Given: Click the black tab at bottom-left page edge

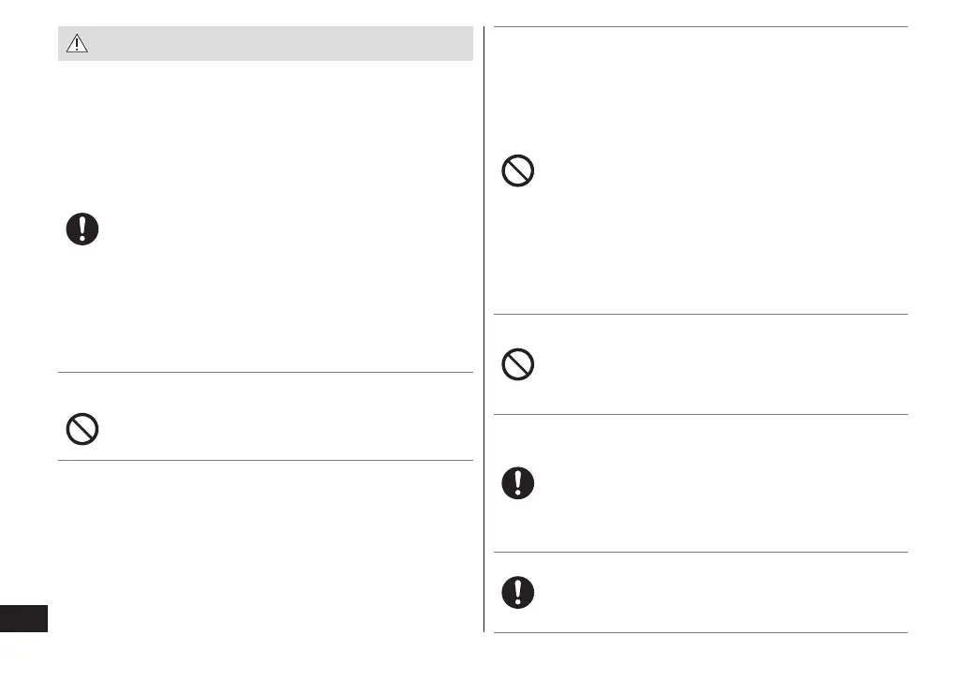Looking at the screenshot, I should [23, 618].
